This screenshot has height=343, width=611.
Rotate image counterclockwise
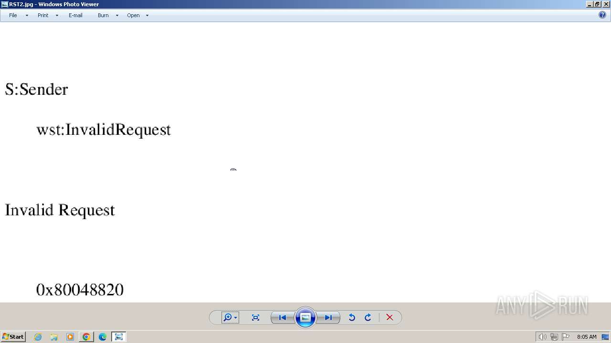click(352, 318)
